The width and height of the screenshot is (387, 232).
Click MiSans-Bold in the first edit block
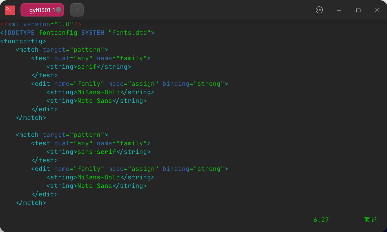[x=98, y=92]
